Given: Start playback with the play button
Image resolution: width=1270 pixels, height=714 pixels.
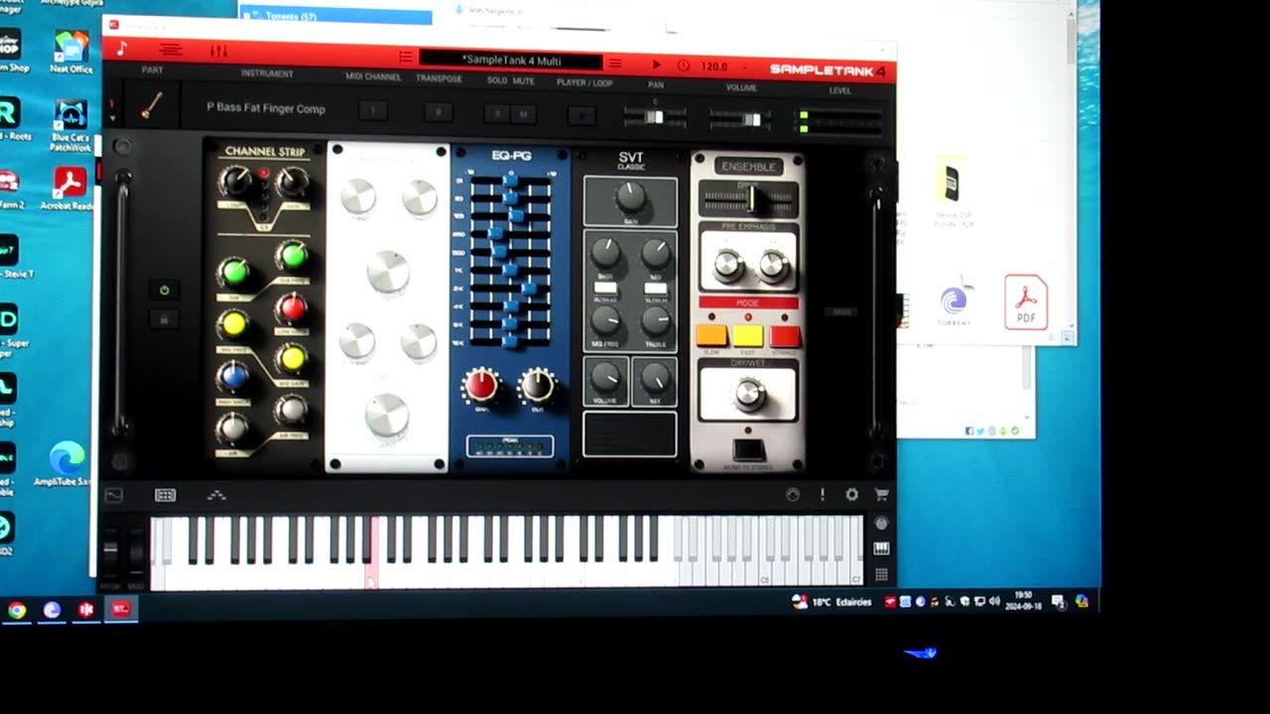Looking at the screenshot, I should (x=656, y=65).
